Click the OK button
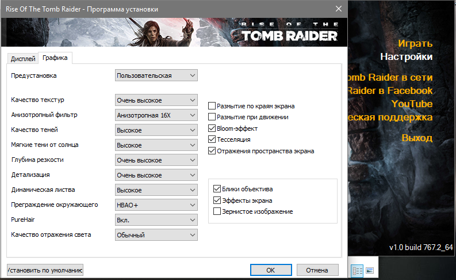The width and height of the screenshot is (456, 280). (271, 270)
